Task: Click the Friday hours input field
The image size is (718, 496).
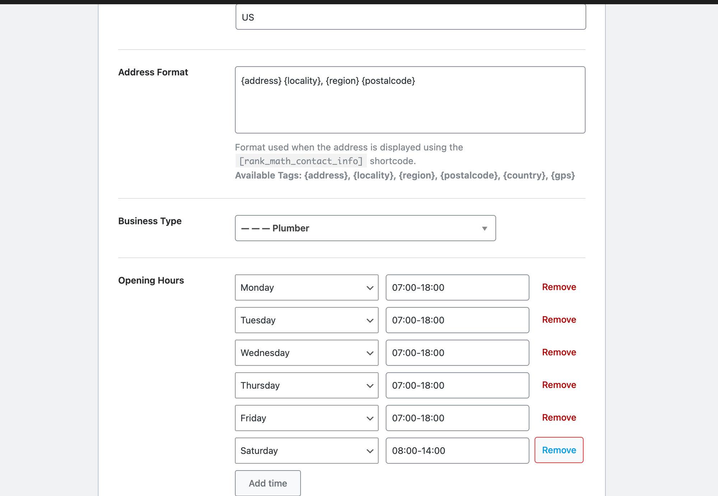Action: 457,418
